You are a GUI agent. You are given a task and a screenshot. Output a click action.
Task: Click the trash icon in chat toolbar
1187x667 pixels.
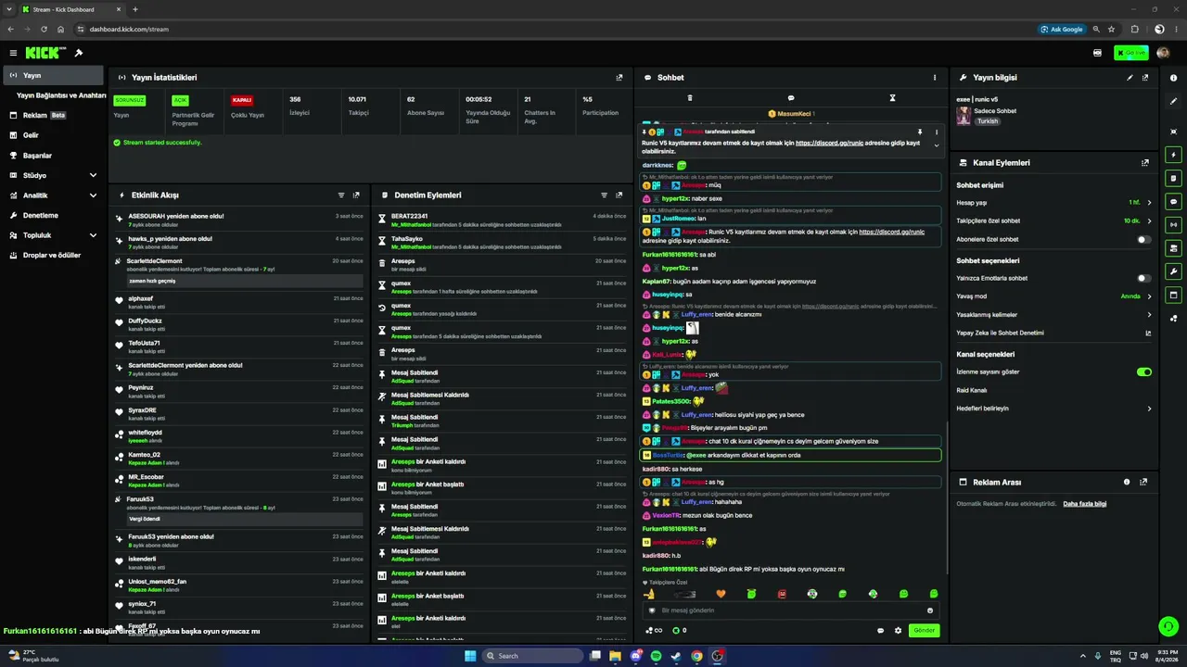pos(689,97)
